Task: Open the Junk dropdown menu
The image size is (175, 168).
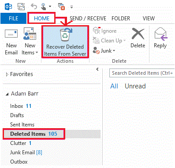Action: [104, 51]
